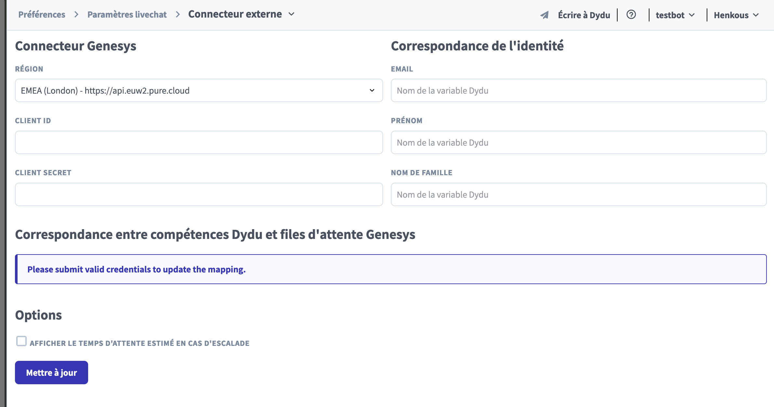The height and width of the screenshot is (407, 774).
Task: Open the testbot selector dropdown
Action: (675, 15)
